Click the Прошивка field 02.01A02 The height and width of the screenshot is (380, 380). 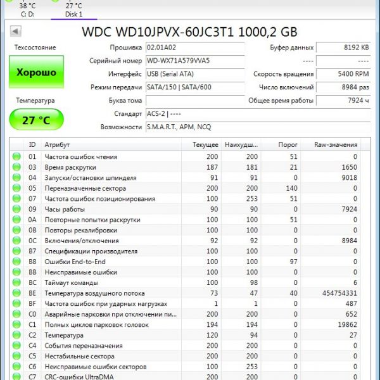(x=195, y=47)
